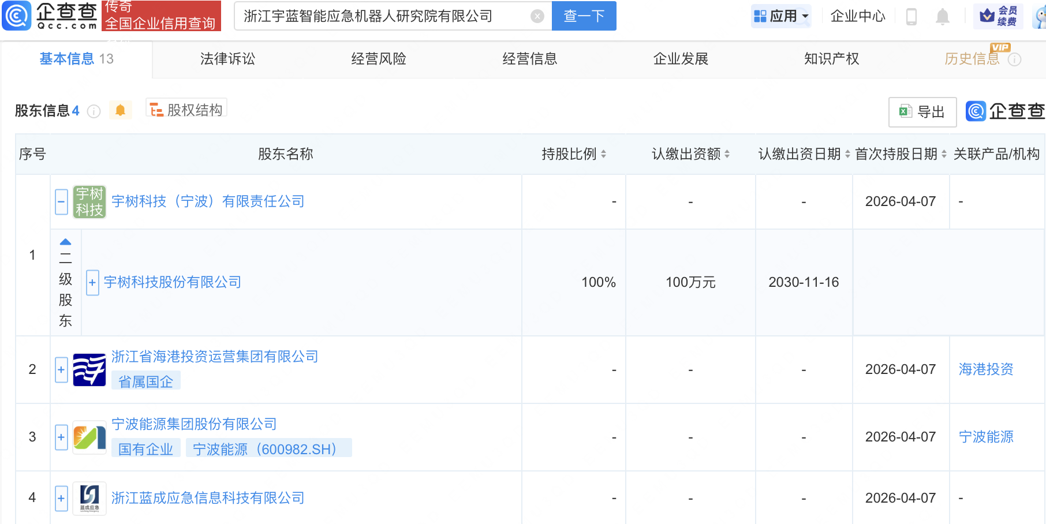Open the 股权结构 equity structure view
The height and width of the screenshot is (524, 1046).
tap(186, 110)
